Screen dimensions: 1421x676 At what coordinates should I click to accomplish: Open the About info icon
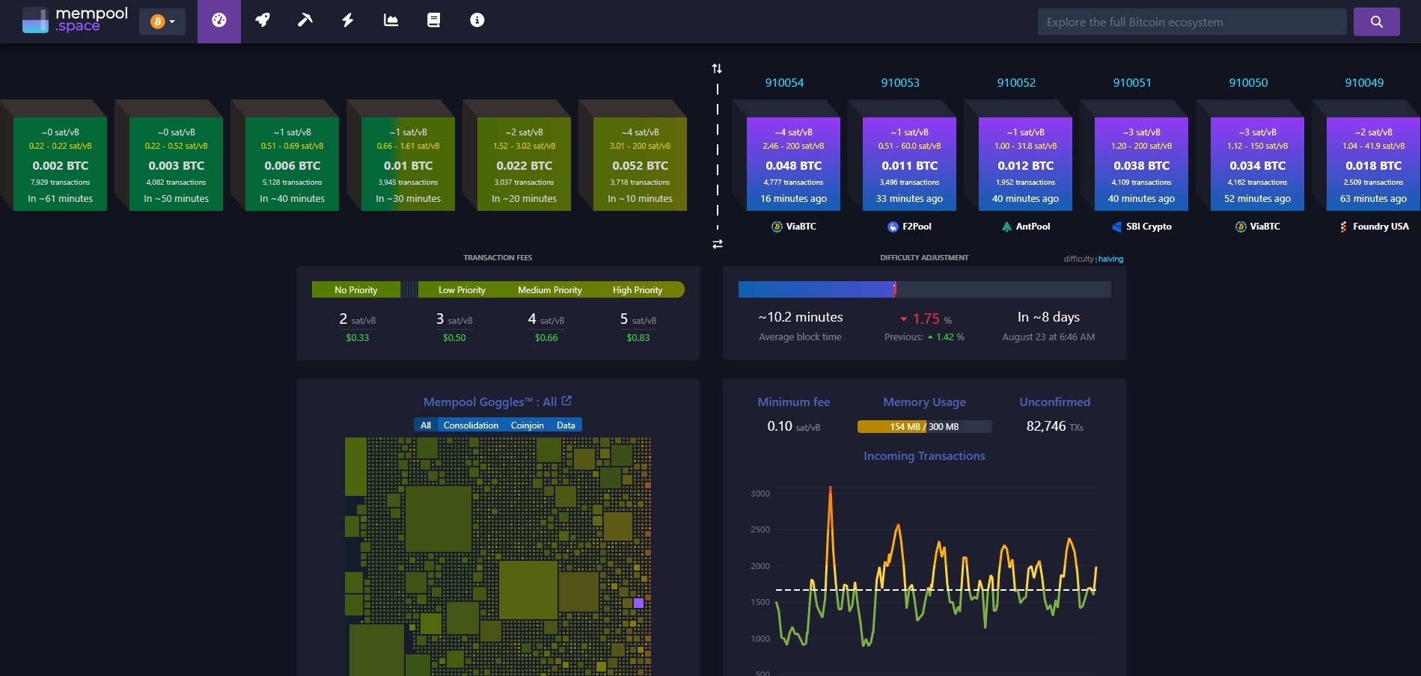pyautogui.click(x=477, y=21)
